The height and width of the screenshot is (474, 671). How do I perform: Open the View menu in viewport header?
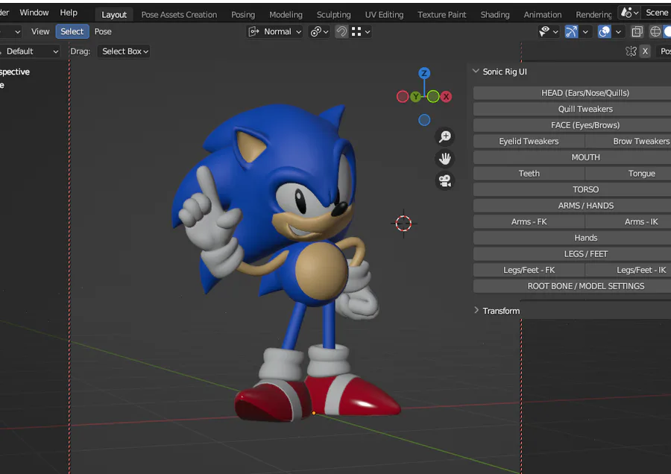point(40,31)
